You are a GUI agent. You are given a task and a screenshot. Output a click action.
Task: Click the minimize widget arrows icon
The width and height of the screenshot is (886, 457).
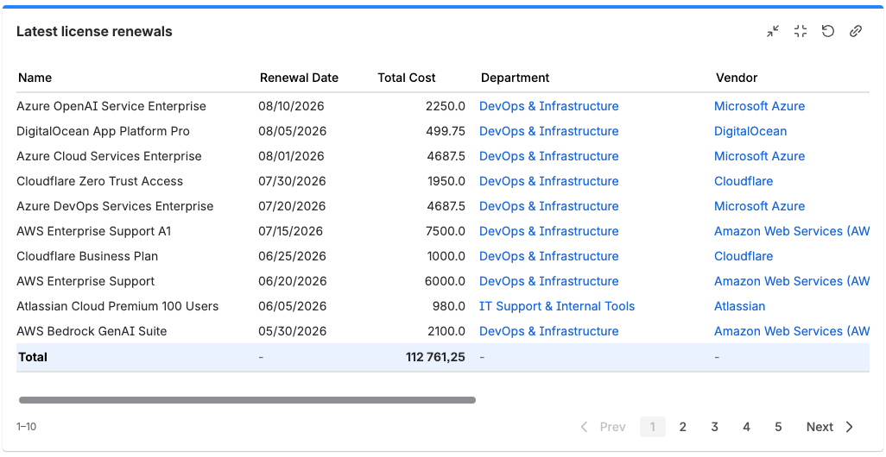(772, 32)
